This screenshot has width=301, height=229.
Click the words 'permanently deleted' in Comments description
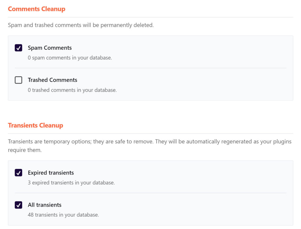127,25
